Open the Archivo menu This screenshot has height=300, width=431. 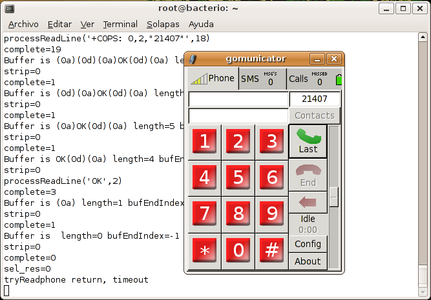pyautogui.click(x=23, y=24)
